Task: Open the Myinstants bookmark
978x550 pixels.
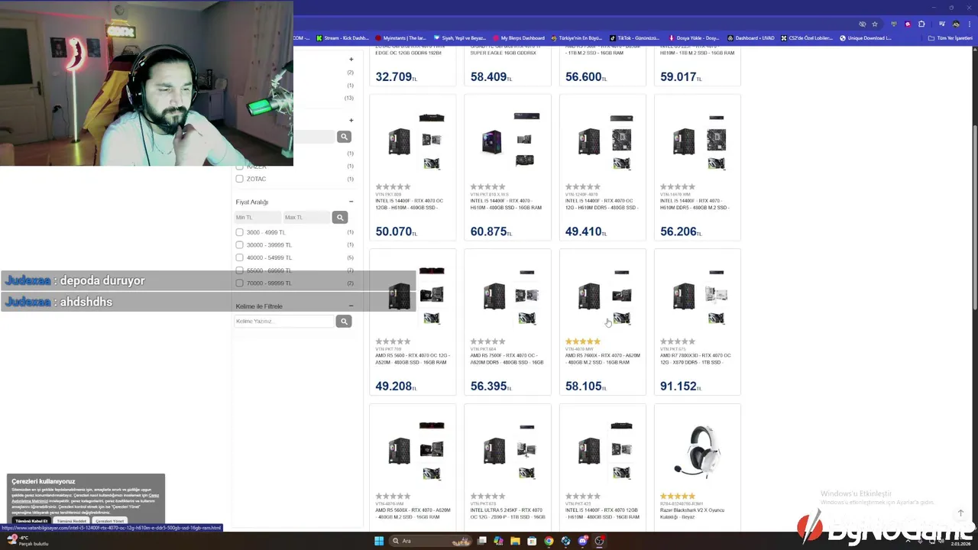Action: pyautogui.click(x=401, y=37)
